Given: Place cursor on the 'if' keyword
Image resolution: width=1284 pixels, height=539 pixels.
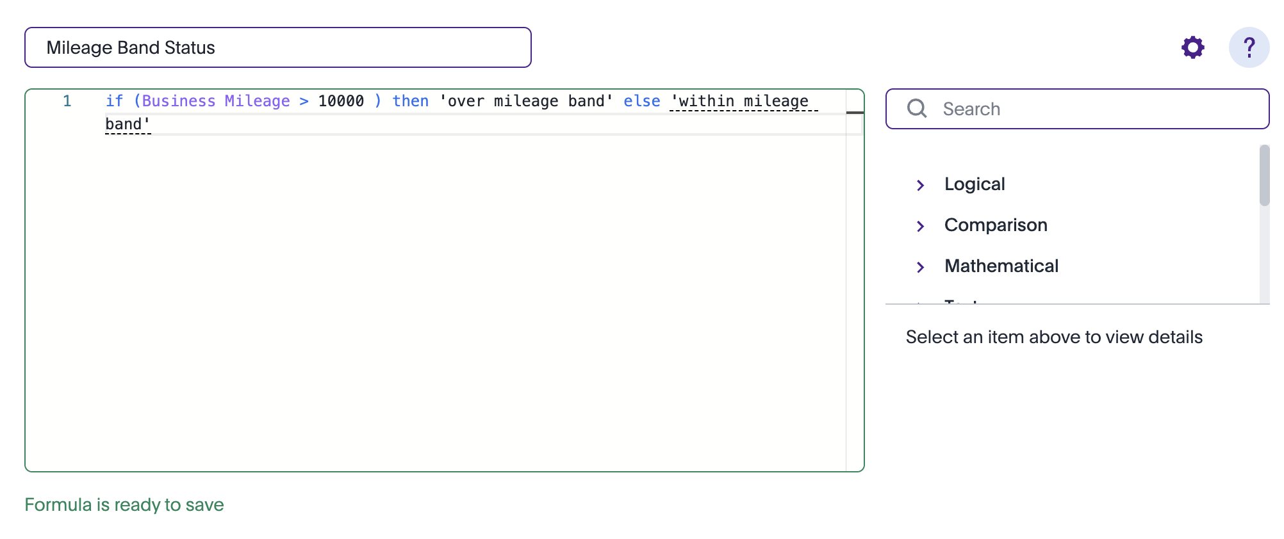Looking at the screenshot, I should point(114,101).
